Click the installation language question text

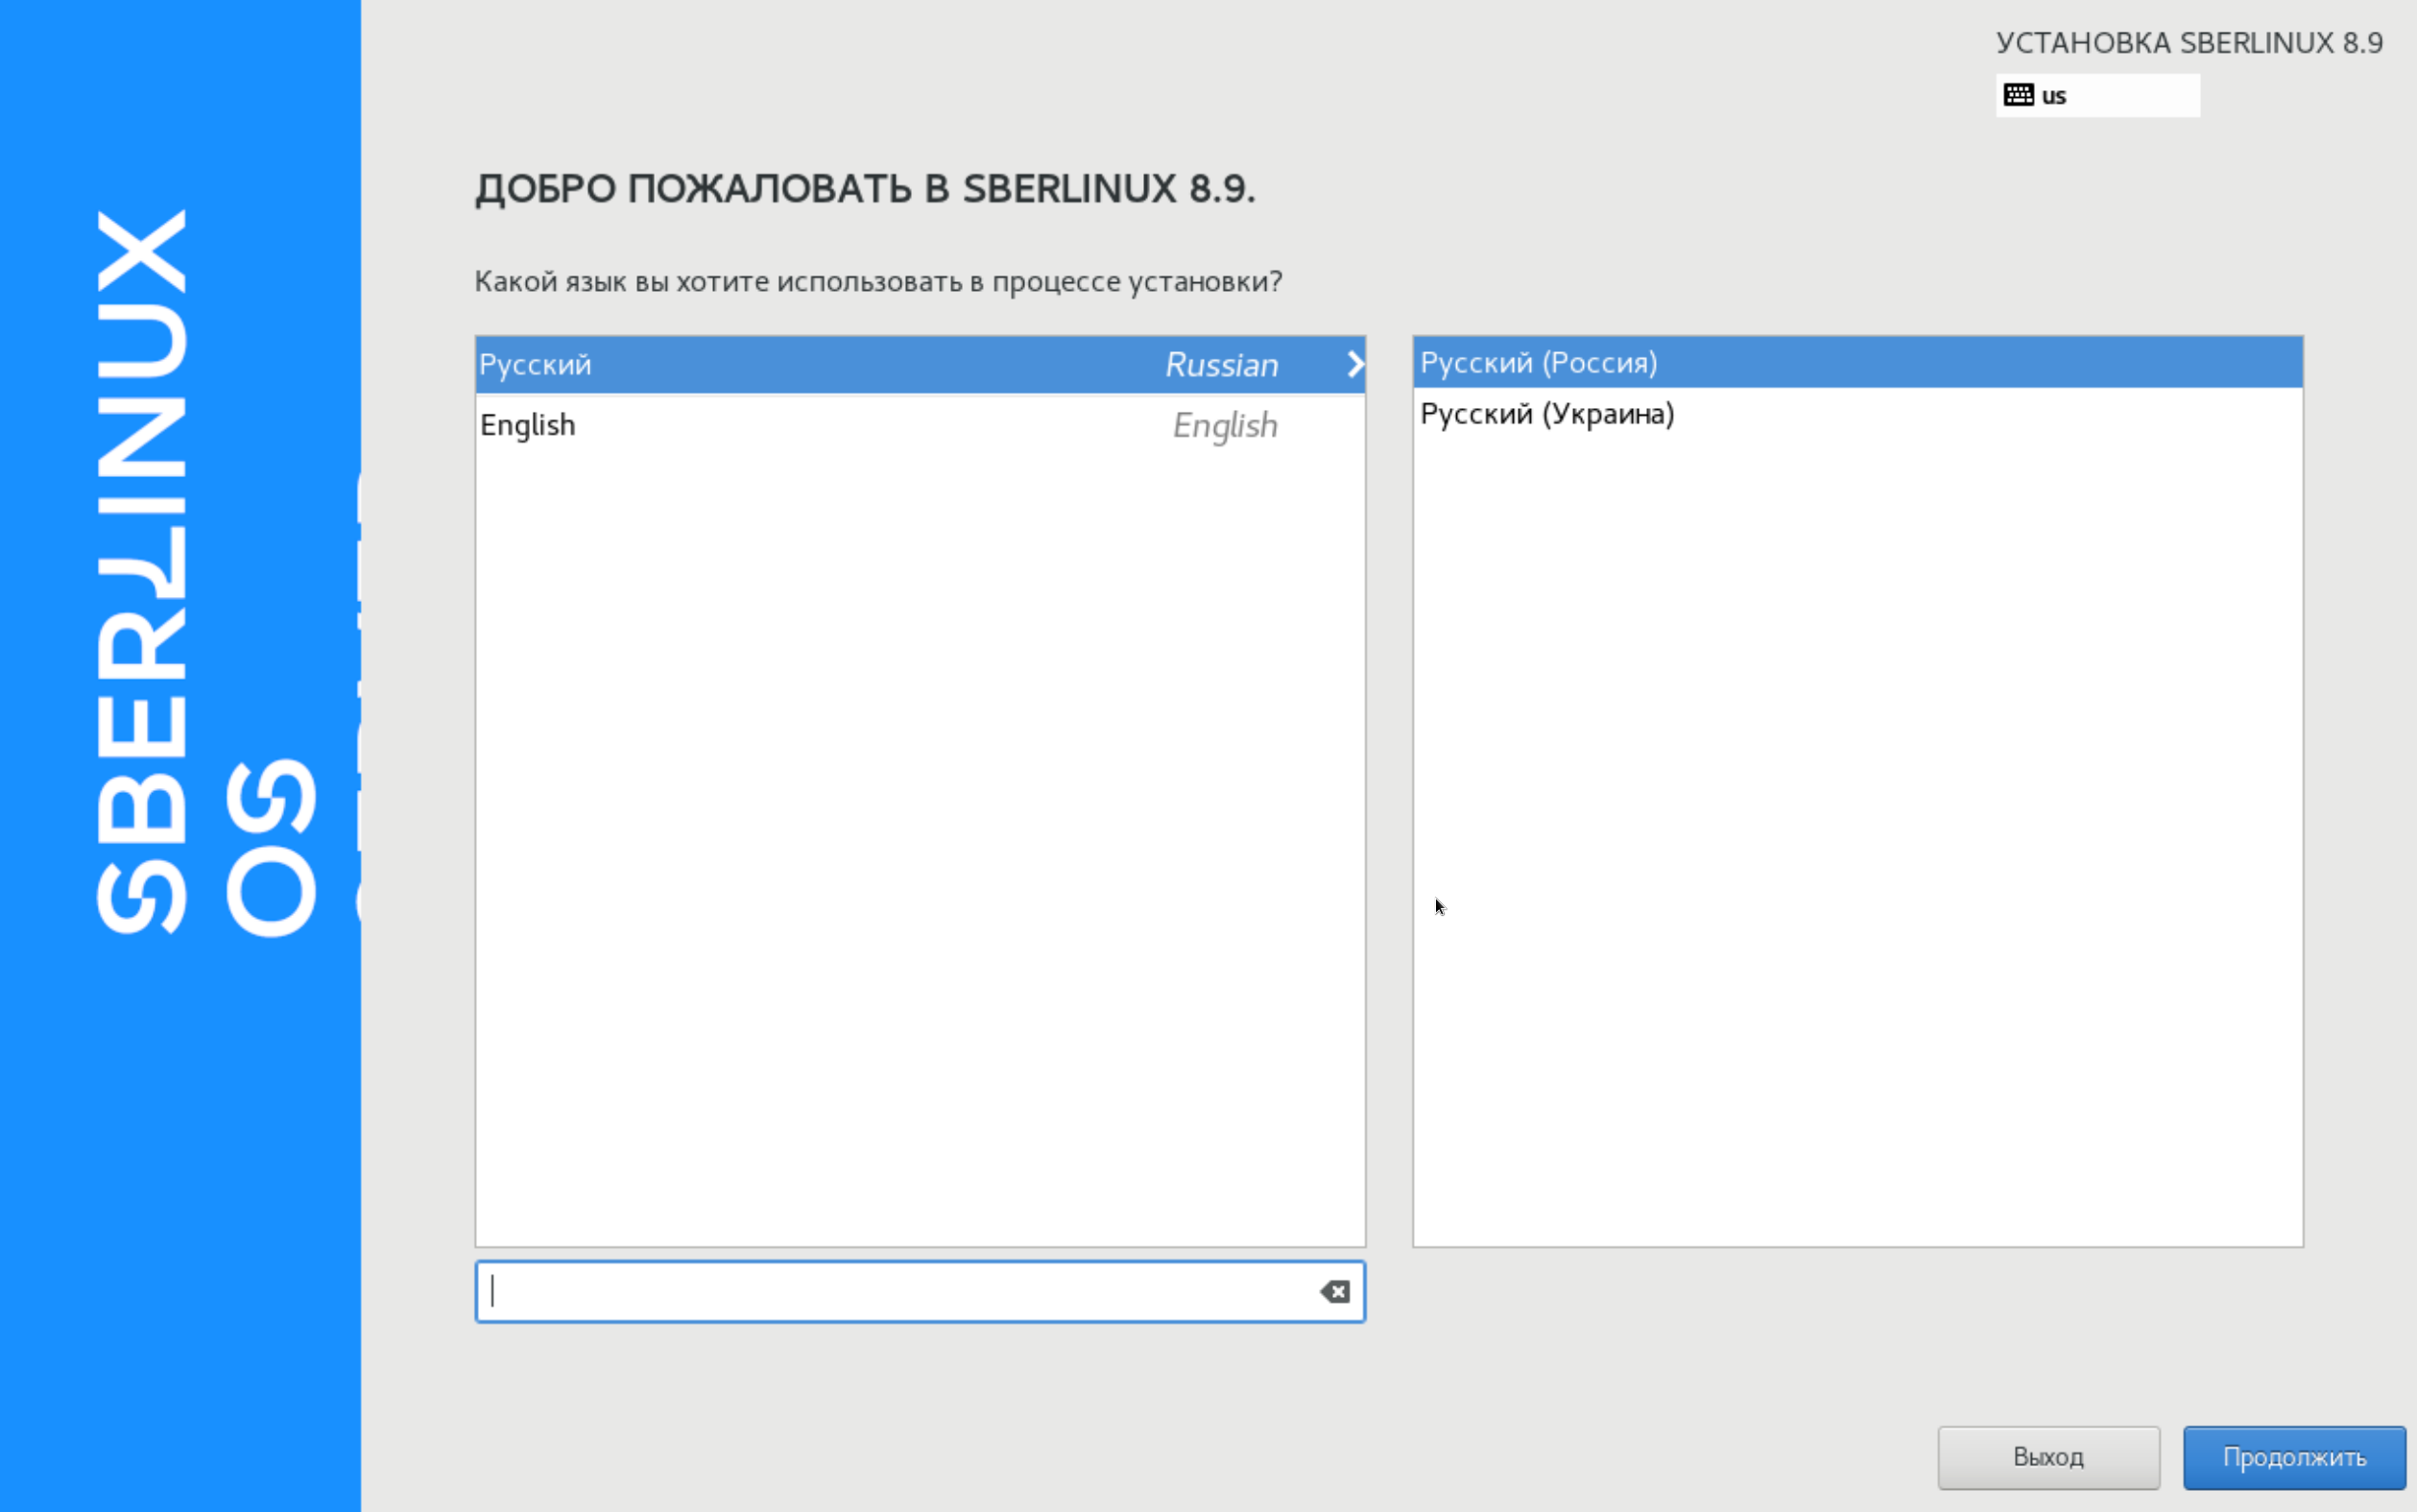(877, 282)
